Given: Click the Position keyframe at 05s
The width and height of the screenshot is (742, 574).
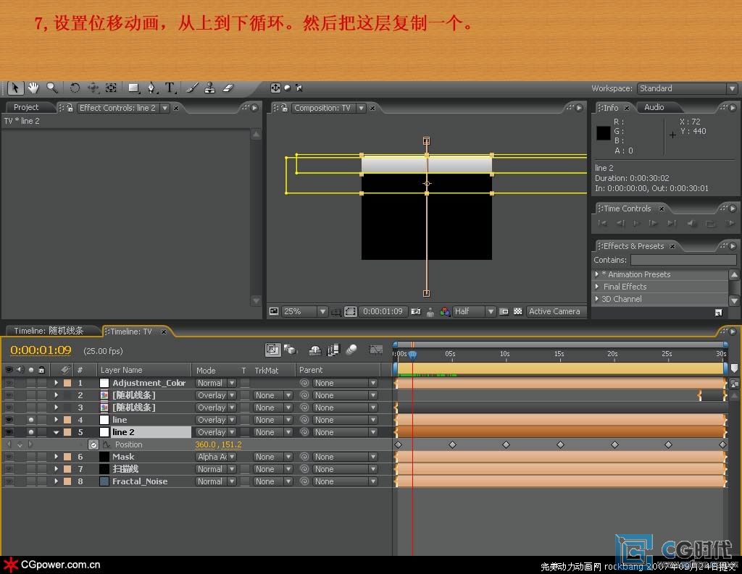Looking at the screenshot, I should click(452, 444).
